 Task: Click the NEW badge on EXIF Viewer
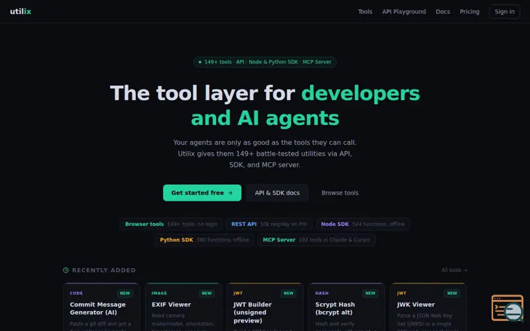[207, 293]
